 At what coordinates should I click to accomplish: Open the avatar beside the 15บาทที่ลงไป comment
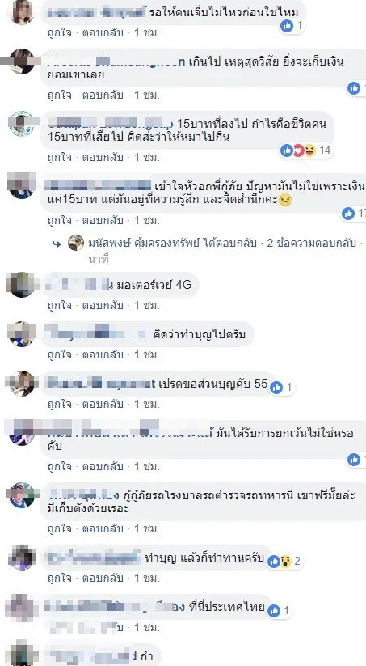click(x=21, y=124)
